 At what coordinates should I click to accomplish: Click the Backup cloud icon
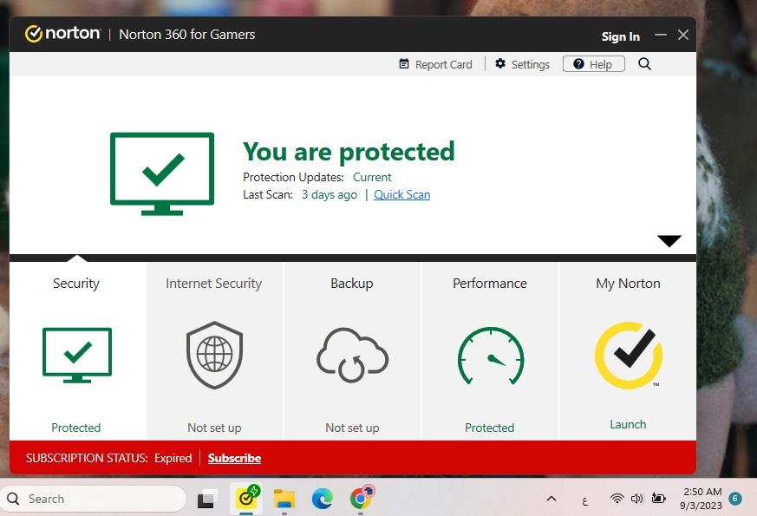(x=352, y=355)
